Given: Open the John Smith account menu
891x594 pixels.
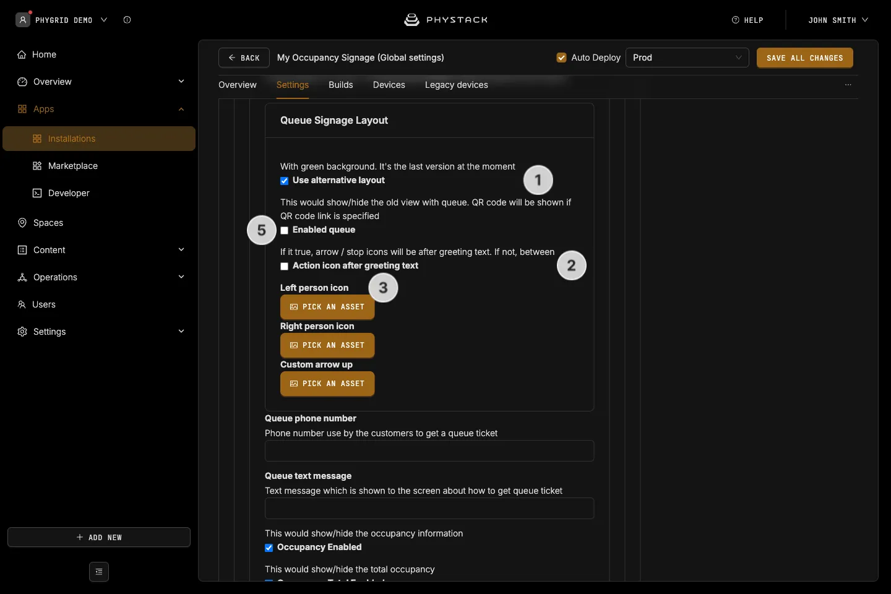Looking at the screenshot, I should [x=838, y=20].
